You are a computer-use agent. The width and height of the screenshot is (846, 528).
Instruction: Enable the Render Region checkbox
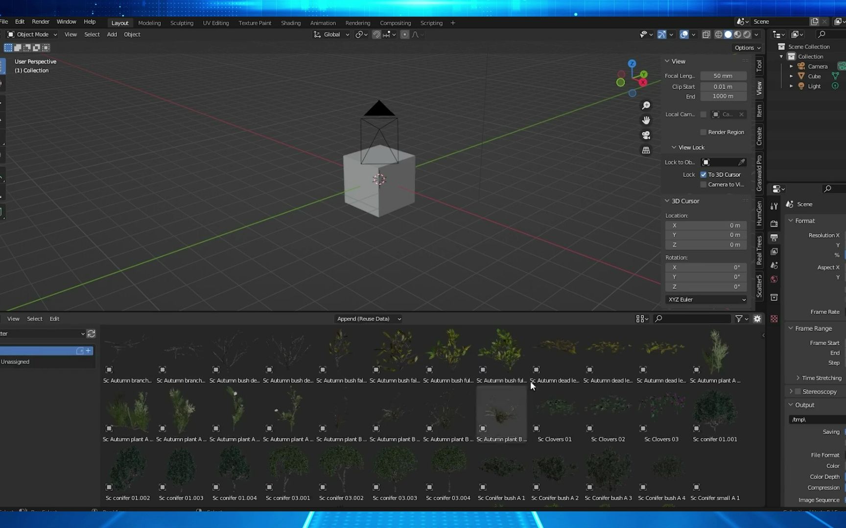(704, 132)
